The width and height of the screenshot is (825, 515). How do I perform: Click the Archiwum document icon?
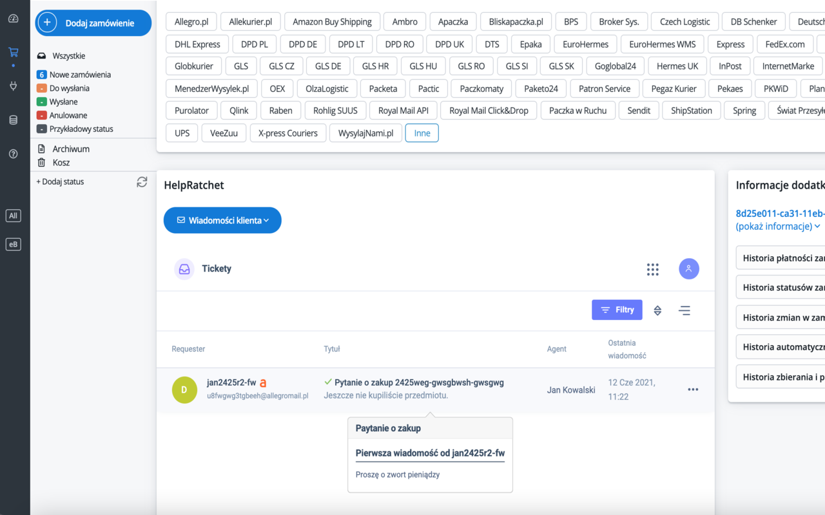tap(42, 149)
